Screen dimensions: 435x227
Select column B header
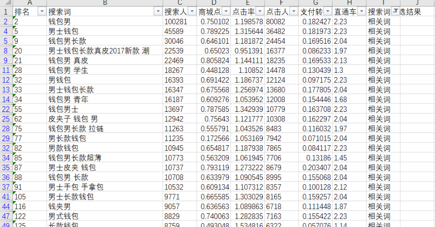click(x=105, y=3)
